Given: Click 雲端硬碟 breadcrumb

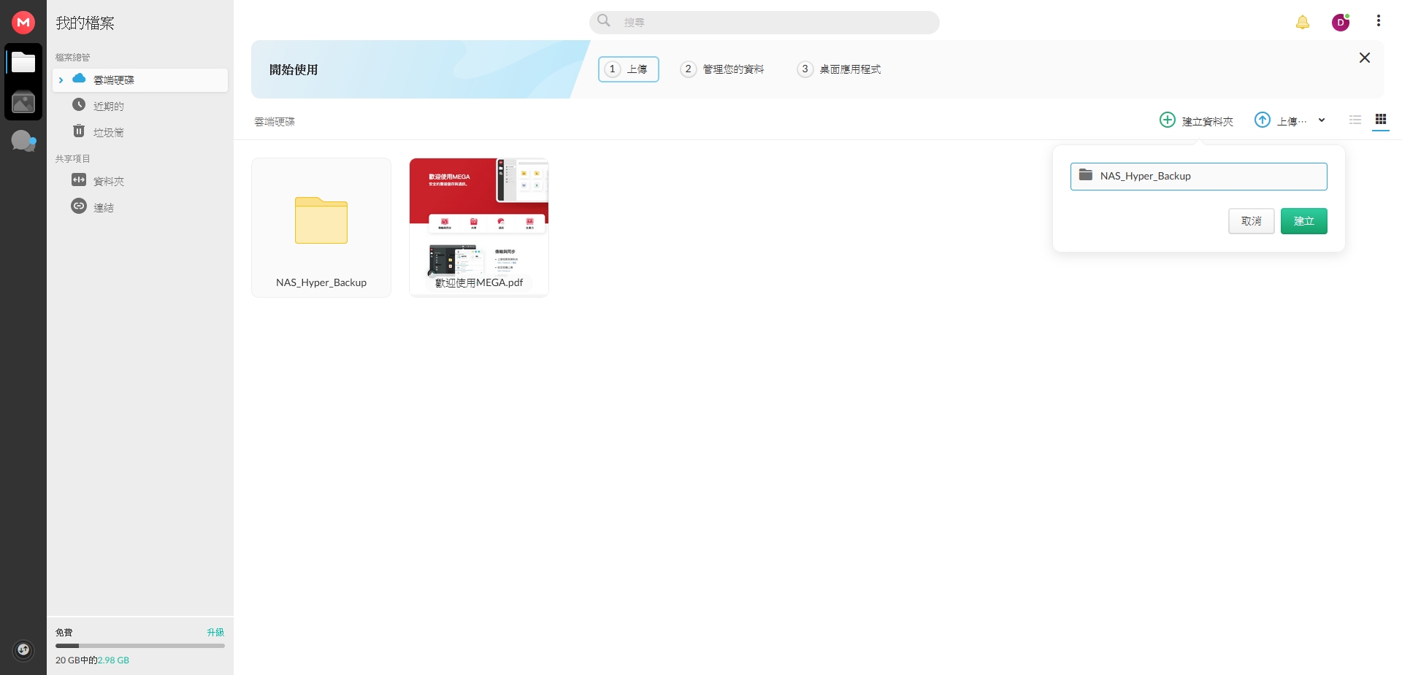Looking at the screenshot, I should point(275,122).
